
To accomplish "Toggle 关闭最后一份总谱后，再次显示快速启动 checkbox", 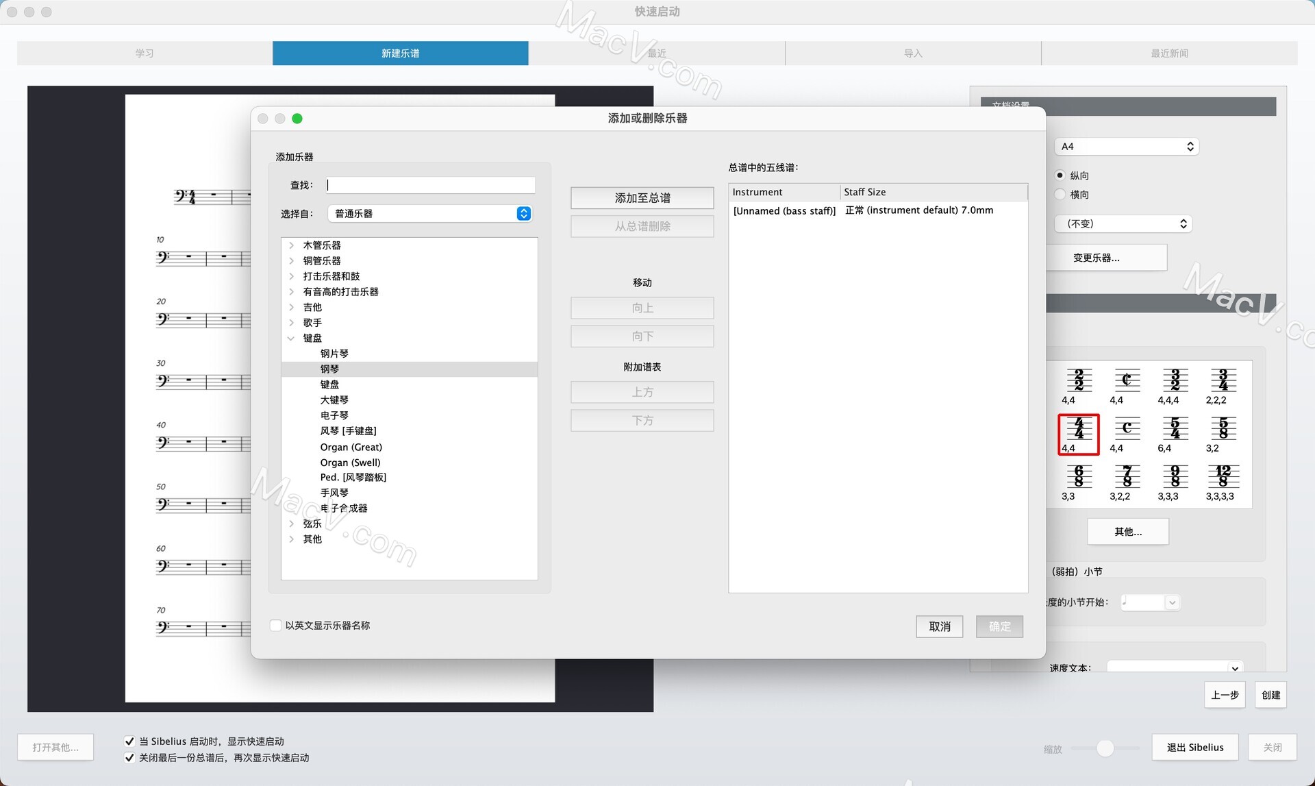I will [x=129, y=757].
